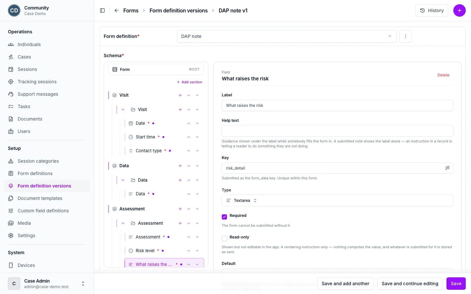Click the Help text input field
The width and height of the screenshot is (471, 294).
point(338,131)
